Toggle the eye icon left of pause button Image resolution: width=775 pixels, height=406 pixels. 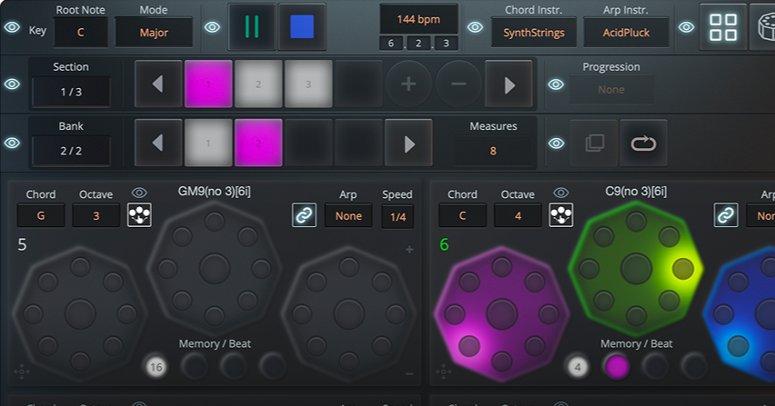point(213,27)
